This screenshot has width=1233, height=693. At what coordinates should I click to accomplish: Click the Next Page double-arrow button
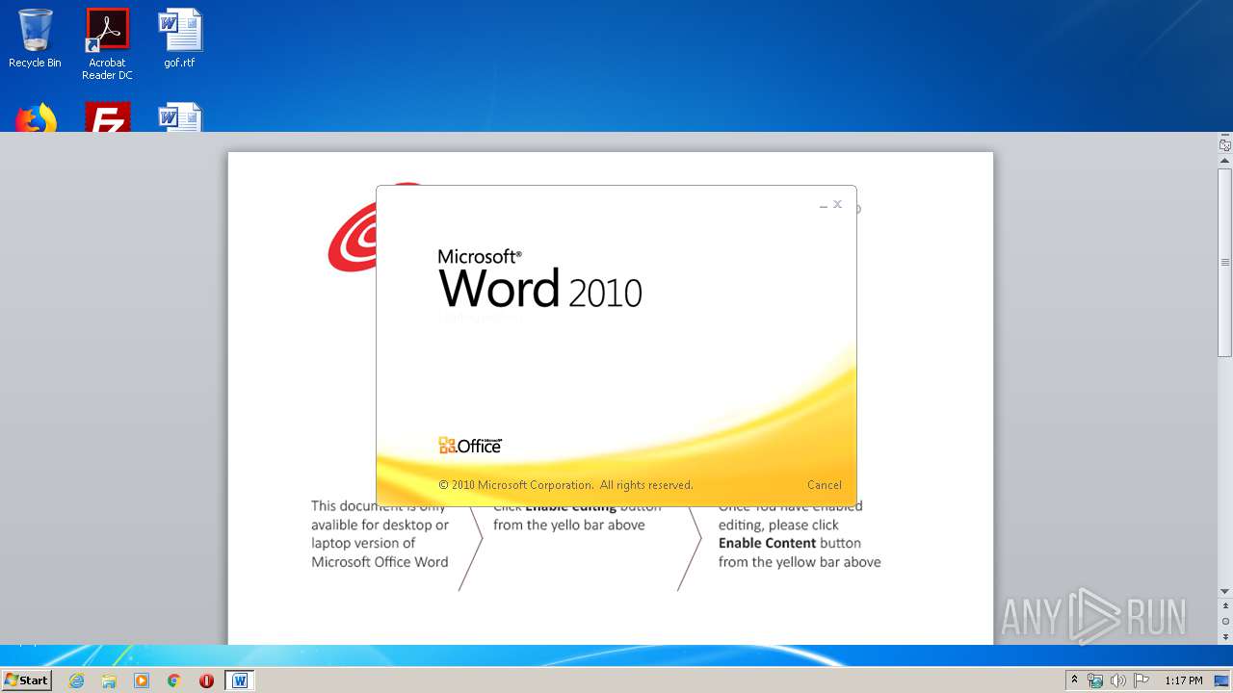(1225, 637)
